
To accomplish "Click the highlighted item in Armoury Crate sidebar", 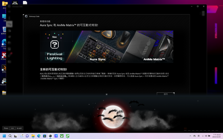I will [x=9, y=24].
